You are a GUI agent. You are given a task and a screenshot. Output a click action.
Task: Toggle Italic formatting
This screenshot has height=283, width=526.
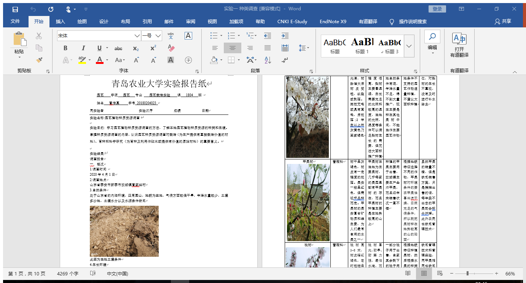point(83,48)
